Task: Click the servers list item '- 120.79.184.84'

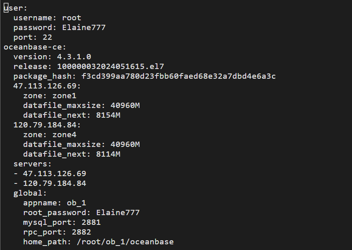Action: click(x=50, y=183)
